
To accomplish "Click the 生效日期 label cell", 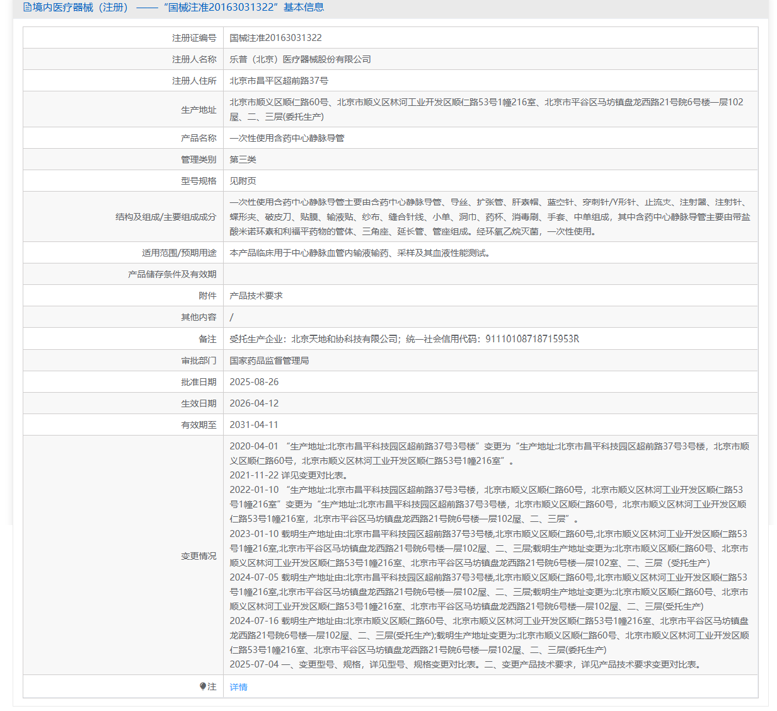I will point(124,403).
